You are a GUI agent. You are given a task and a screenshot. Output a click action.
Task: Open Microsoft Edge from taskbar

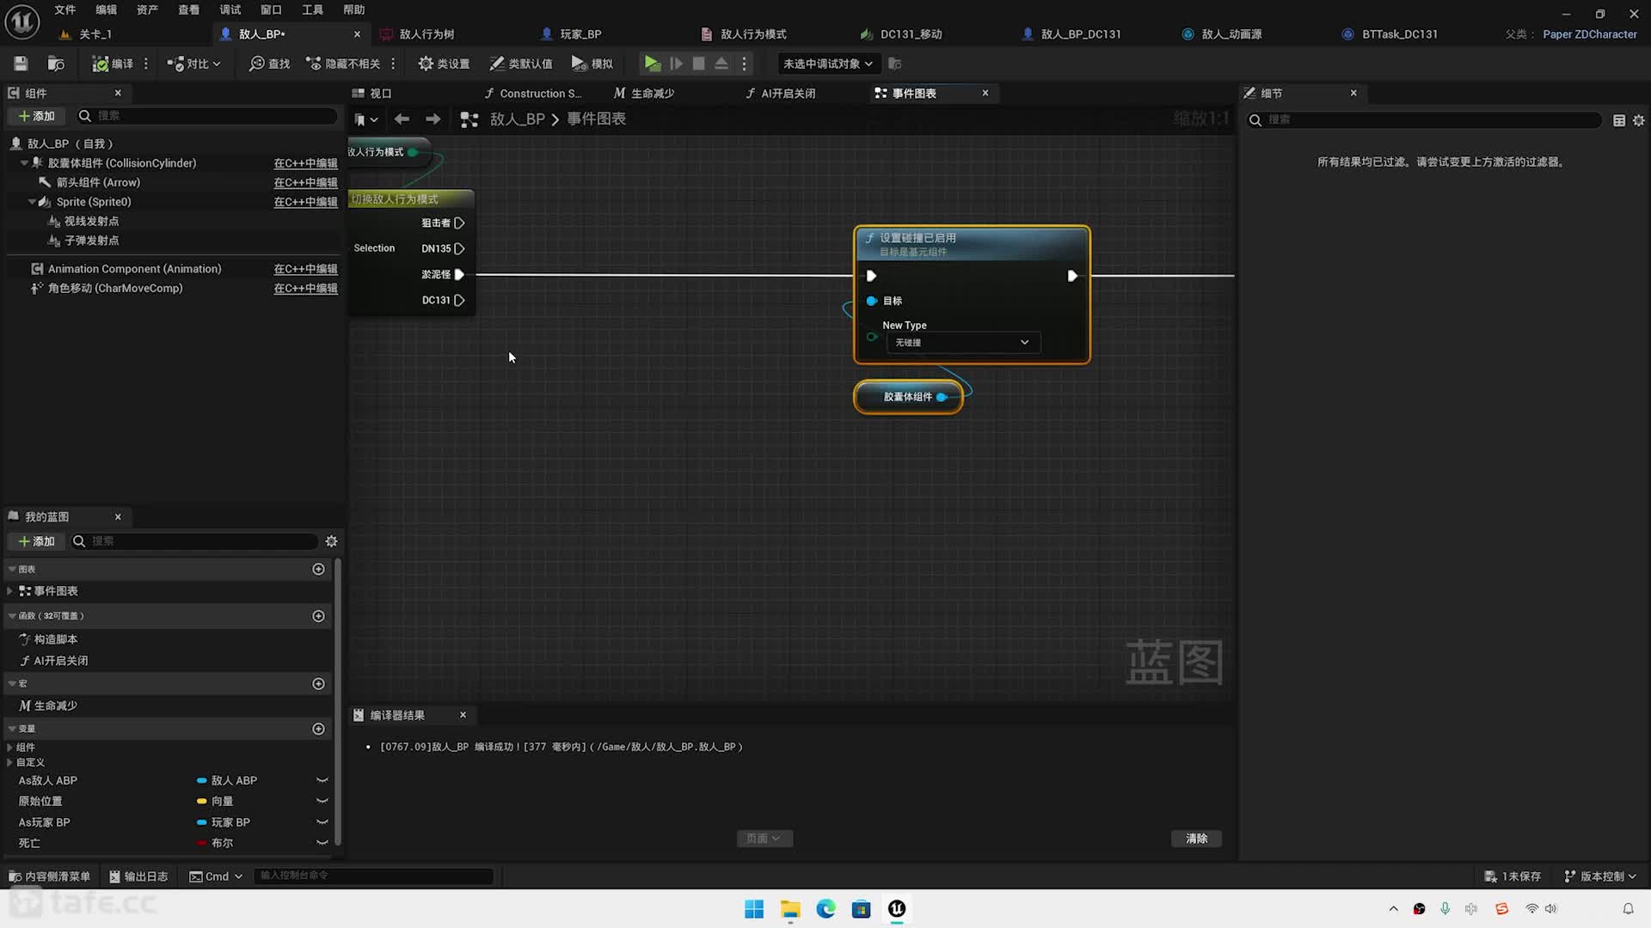[x=825, y=909]
